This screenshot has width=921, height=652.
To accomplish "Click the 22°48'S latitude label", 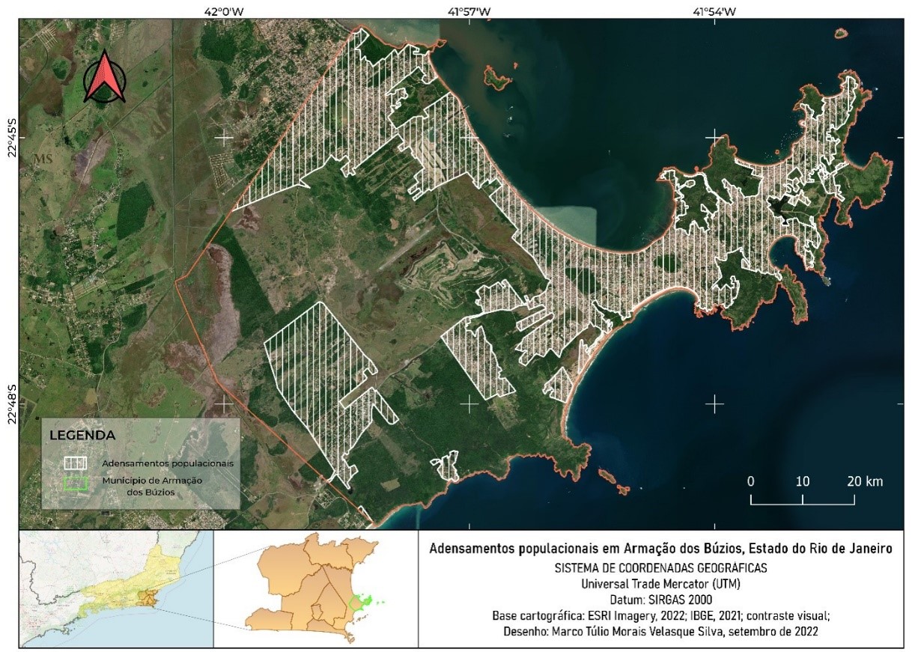I will 11,403.
